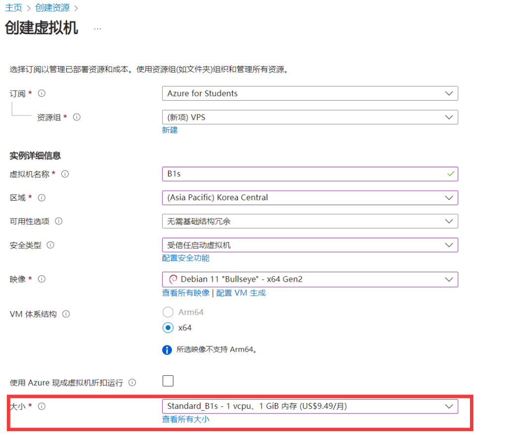The height and width of the screenshot is (437, 506).
Task: Click the Debian logo in the image selector
Action: [172, 279]
